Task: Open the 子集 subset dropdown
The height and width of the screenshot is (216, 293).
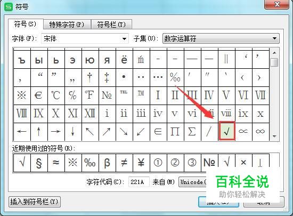Action: [x=221, y=38]
